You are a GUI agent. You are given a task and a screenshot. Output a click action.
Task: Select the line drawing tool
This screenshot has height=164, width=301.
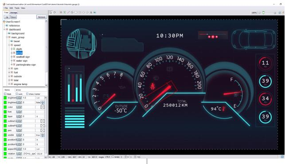point(68,12)
